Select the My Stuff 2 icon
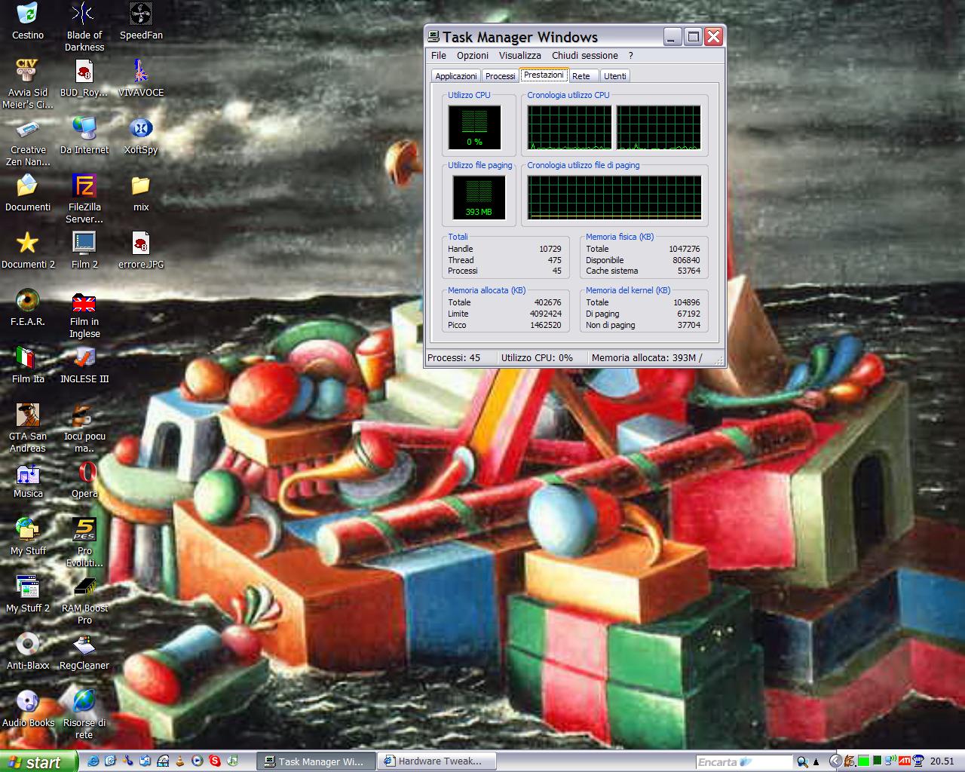 tap(27, 595)
